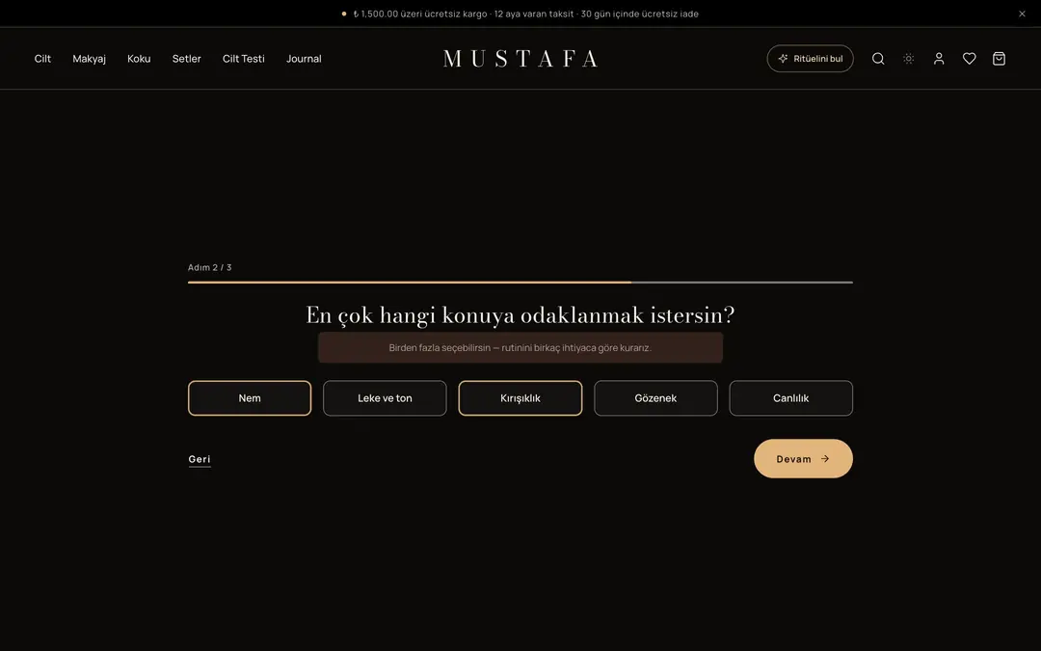Deselect the Kırışıklık option
1041x651 pixels.
tap(520, 398)
